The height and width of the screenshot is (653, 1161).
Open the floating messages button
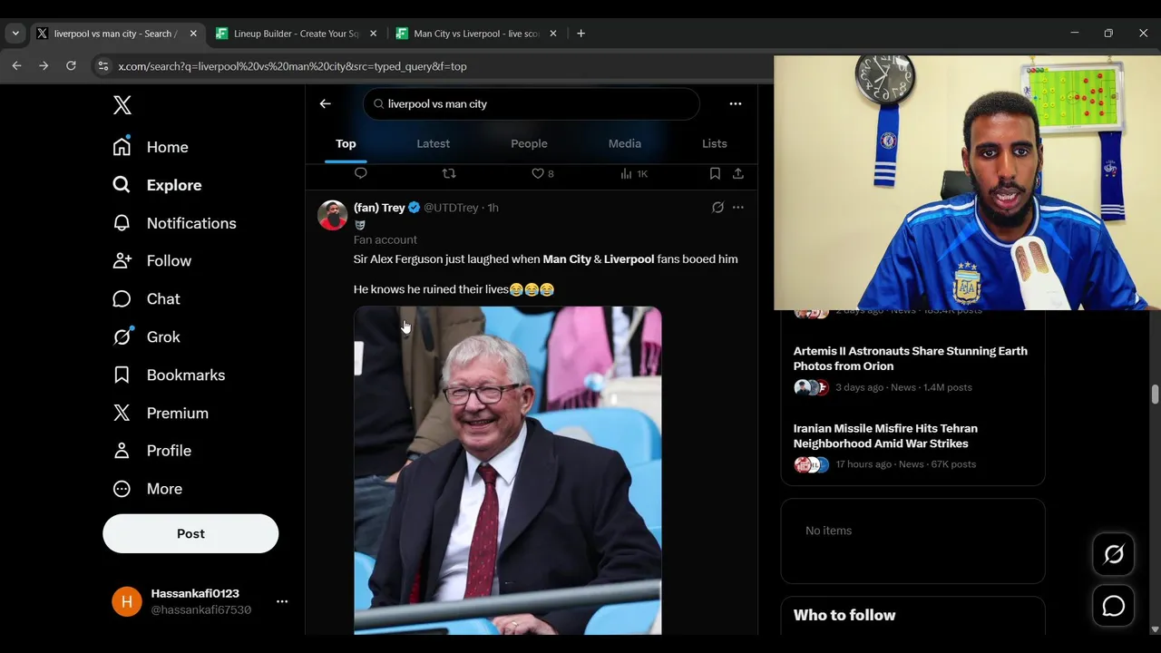point(1114,607)
